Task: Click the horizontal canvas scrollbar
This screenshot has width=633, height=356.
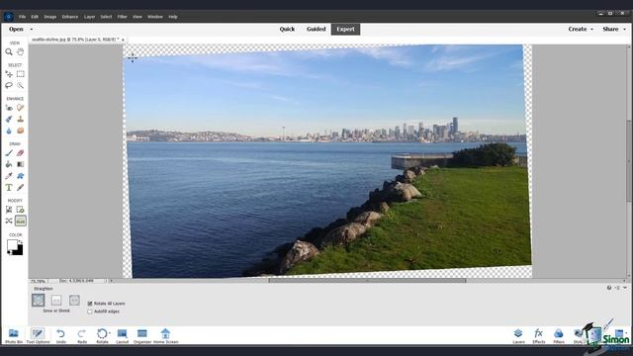Action: click(367, 281)
